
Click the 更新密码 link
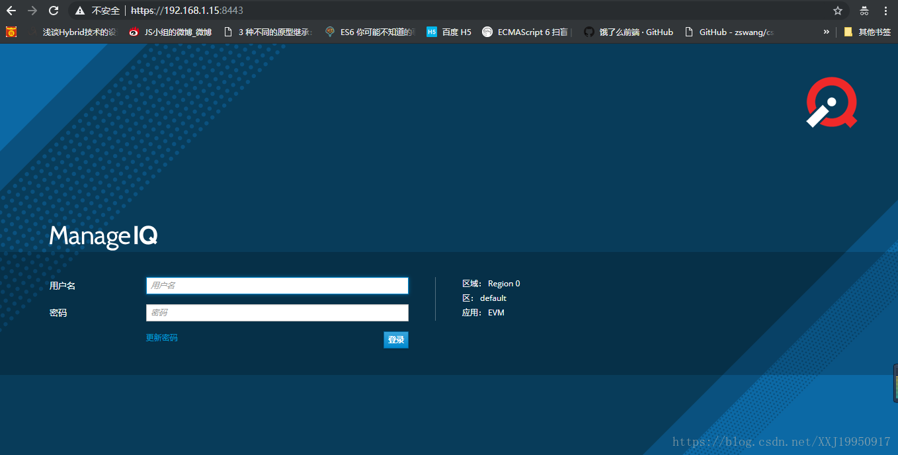162,338
